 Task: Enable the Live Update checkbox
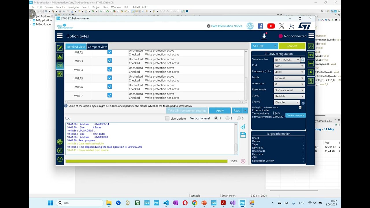pyautogui.click(x=167, y=118)
